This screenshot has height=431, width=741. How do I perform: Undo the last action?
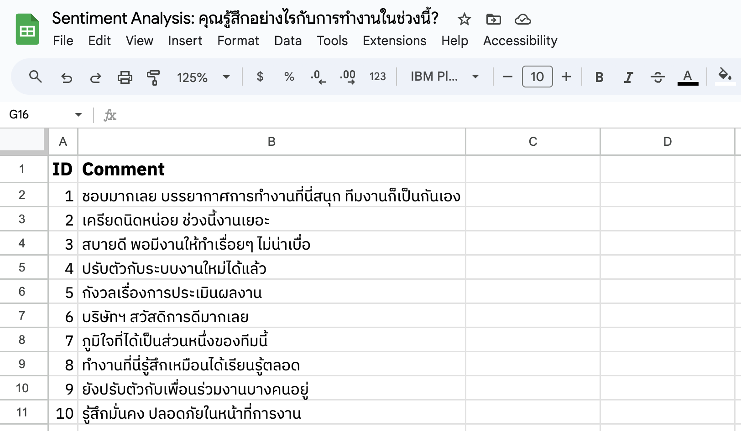(x=67, y=77)
